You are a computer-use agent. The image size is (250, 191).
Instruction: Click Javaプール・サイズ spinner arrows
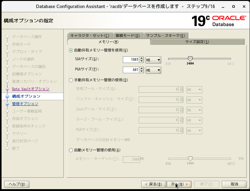pyautogui.click(x=181, y=110)
